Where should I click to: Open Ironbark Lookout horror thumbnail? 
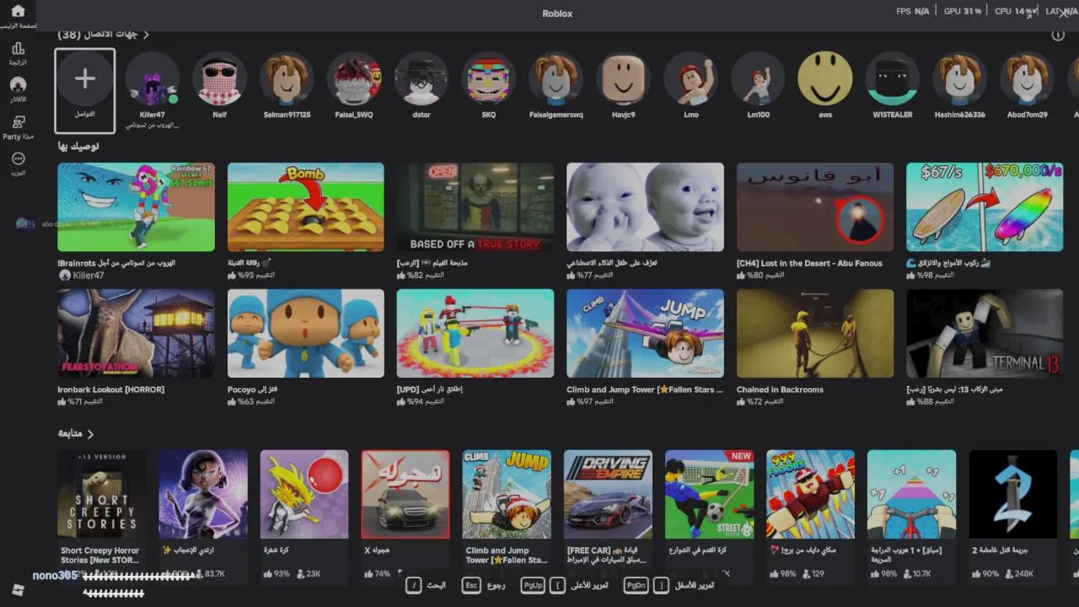136,334
